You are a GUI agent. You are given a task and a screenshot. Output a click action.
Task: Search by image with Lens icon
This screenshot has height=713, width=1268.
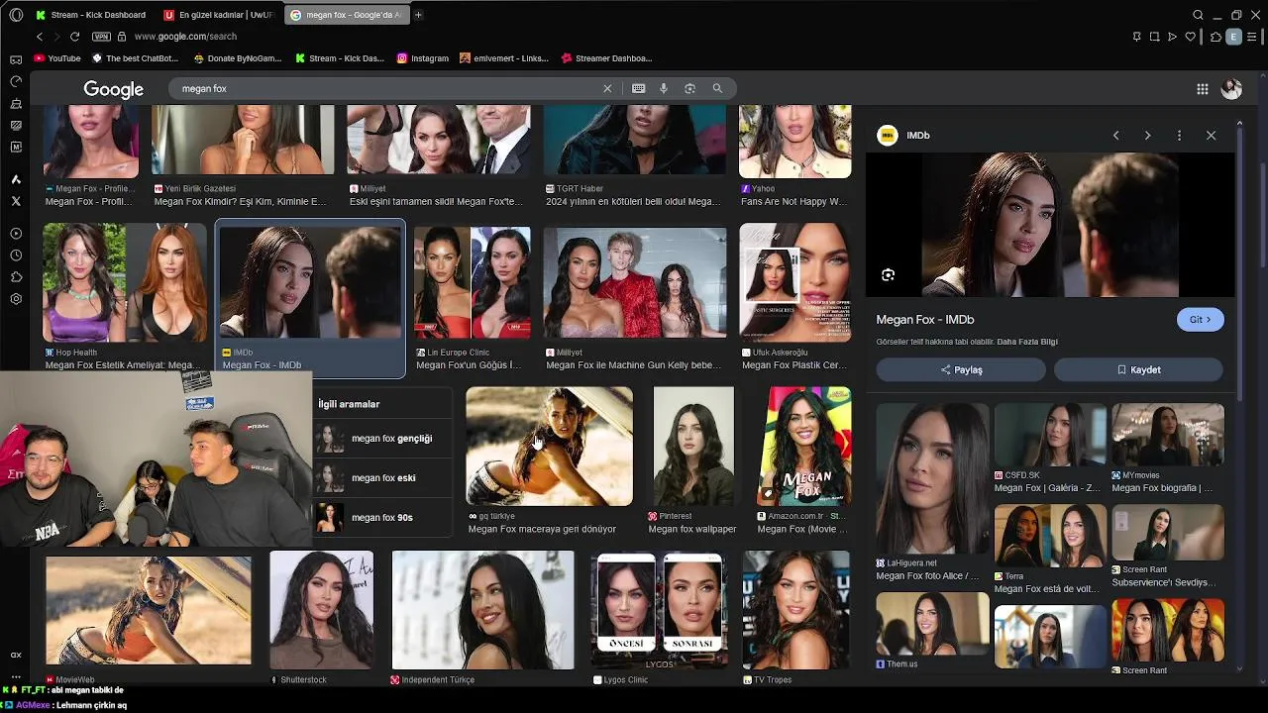tap(690, 88)
